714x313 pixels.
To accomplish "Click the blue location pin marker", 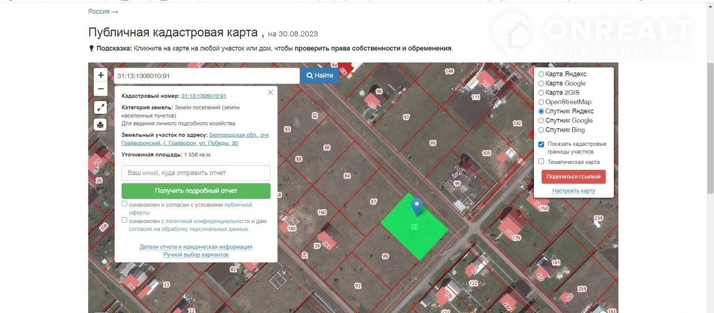I will tap(416, 206).
